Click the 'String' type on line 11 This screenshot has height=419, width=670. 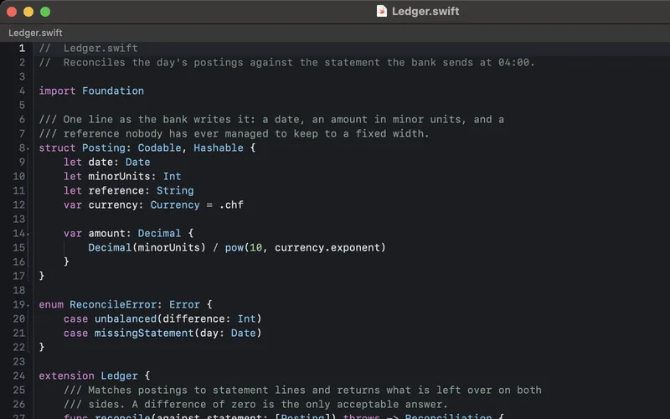(x=175, y=191)
